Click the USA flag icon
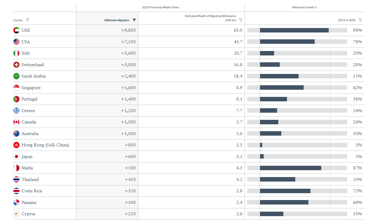 click(16, 42)
